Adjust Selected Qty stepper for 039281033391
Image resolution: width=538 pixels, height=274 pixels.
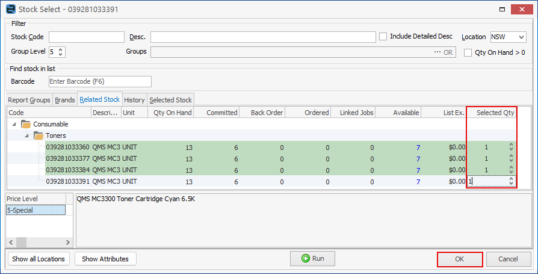(511, 181)
